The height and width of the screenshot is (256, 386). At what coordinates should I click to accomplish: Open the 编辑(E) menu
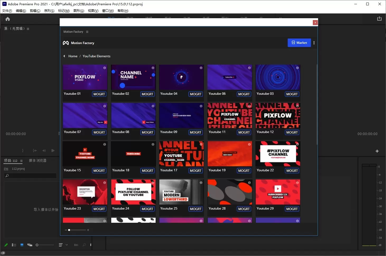click(x=21, y=11)
